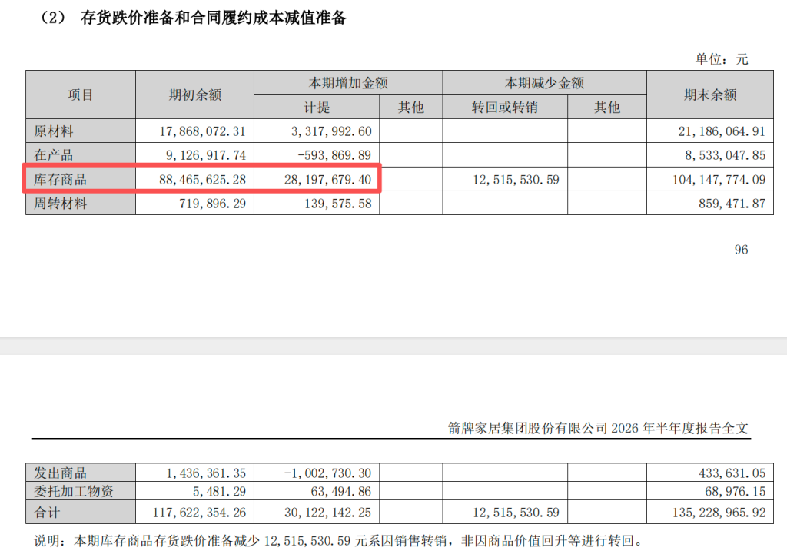Select the 在产品 row label
787x554 pixels.
[x=54, y=155]
